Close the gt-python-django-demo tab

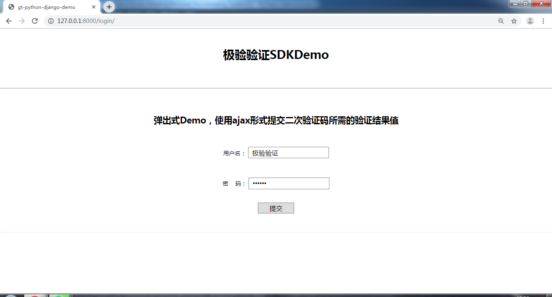[94, 7]
